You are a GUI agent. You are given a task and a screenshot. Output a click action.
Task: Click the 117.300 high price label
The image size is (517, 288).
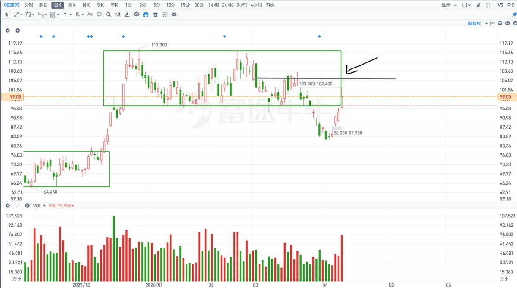159,45
